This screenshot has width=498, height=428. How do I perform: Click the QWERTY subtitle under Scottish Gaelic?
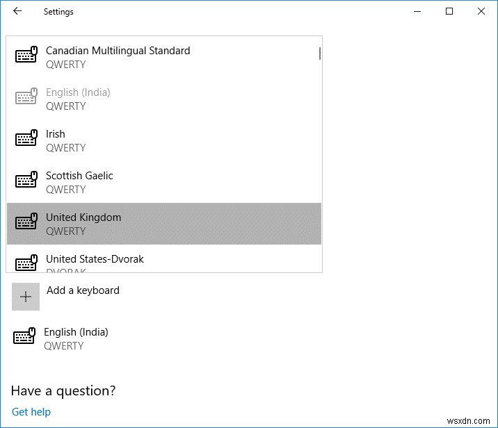pos(66,190)
